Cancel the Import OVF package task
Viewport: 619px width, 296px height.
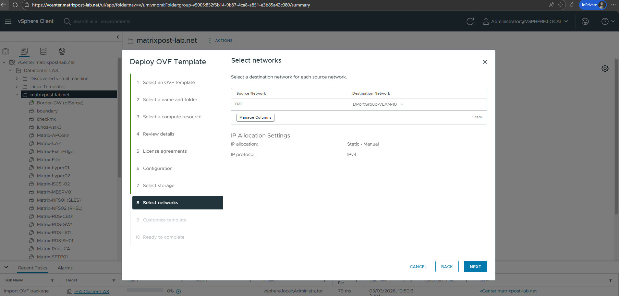pyautogui.click(x=178, y=291)
